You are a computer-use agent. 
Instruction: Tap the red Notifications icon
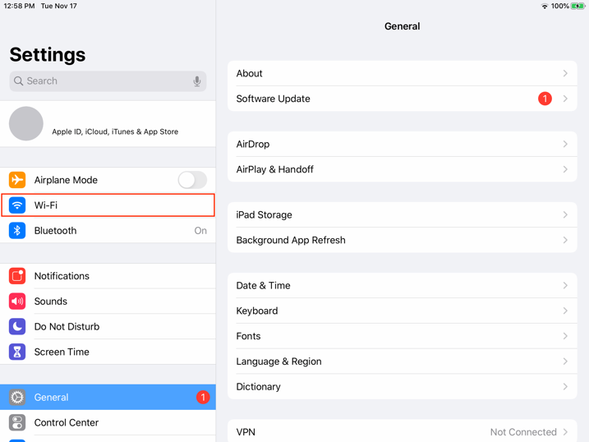click(x=17, y=276)
